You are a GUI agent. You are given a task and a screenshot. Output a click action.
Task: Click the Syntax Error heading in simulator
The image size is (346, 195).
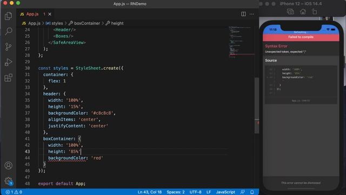coord(276,46)
